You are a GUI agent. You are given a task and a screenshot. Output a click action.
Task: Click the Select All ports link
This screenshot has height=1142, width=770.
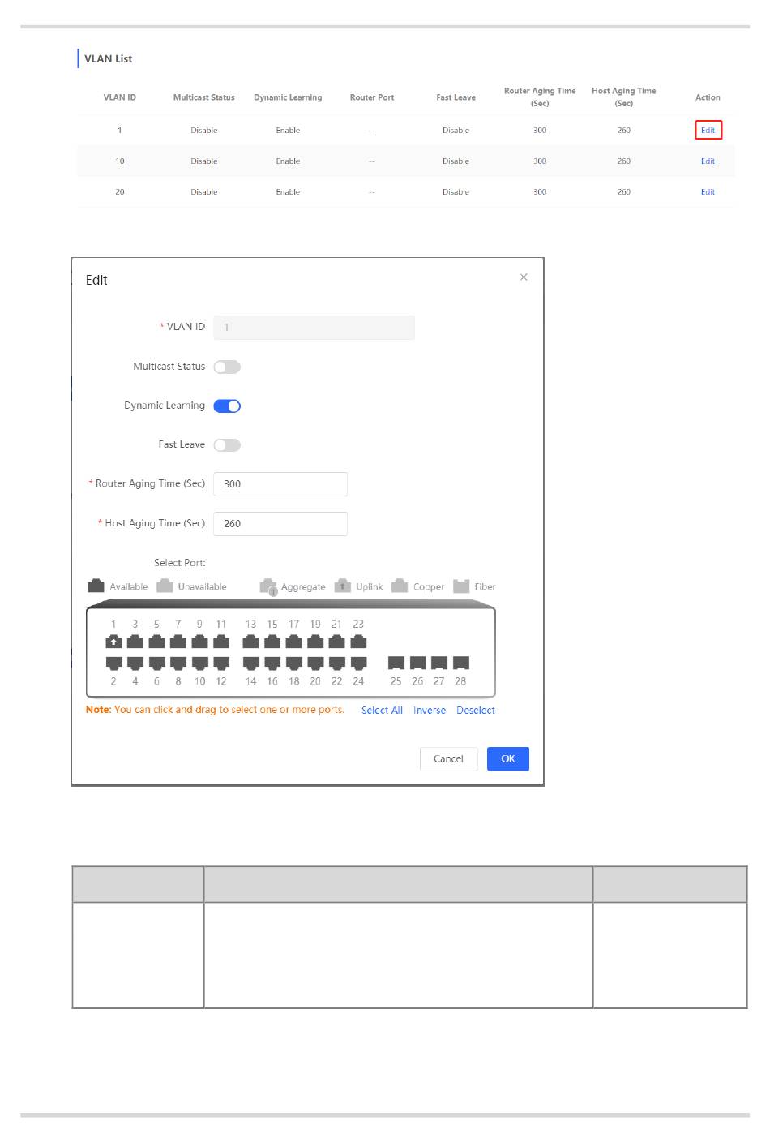pyautogui.click(x=382, y=711)
